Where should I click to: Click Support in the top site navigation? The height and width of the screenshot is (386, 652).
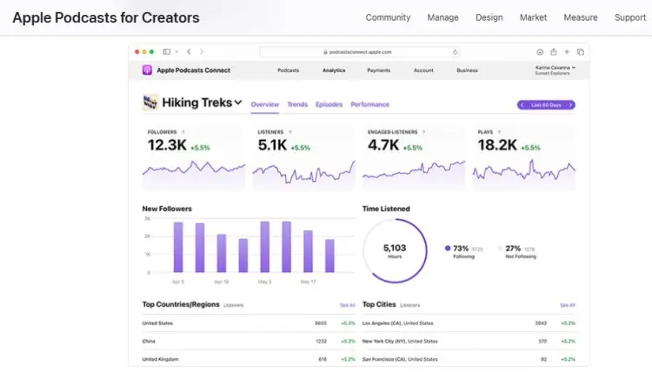[630, 17]
